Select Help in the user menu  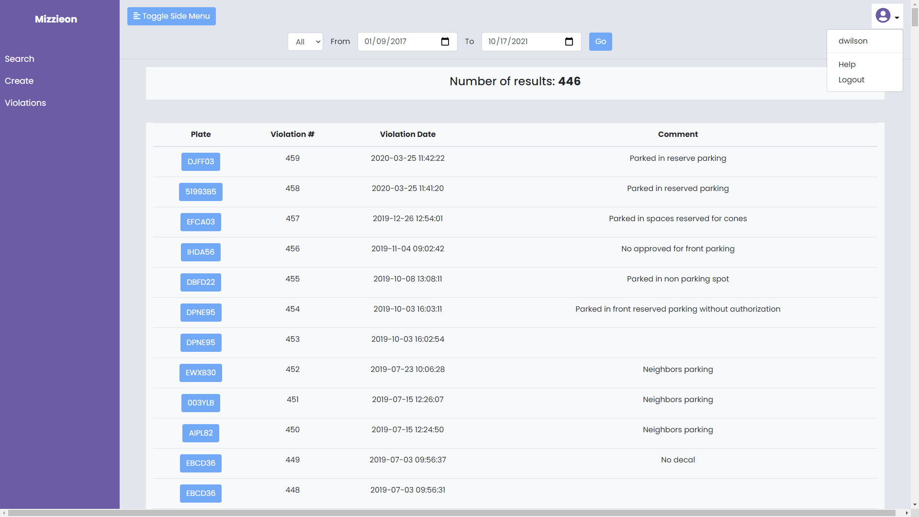click(847, 64)
